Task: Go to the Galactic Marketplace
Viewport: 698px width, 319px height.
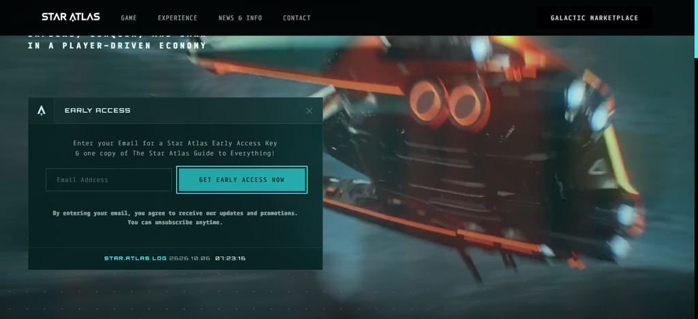Action: [x=594, y=18]
